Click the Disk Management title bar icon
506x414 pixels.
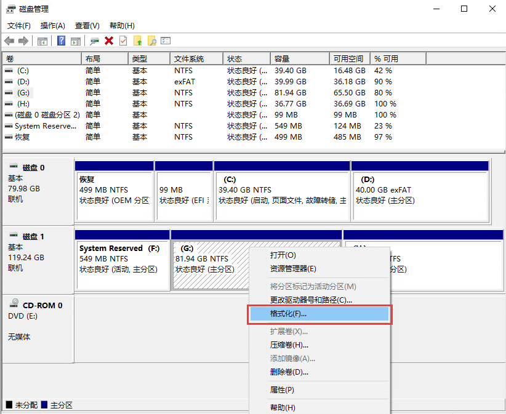click(x=10, y=9)
